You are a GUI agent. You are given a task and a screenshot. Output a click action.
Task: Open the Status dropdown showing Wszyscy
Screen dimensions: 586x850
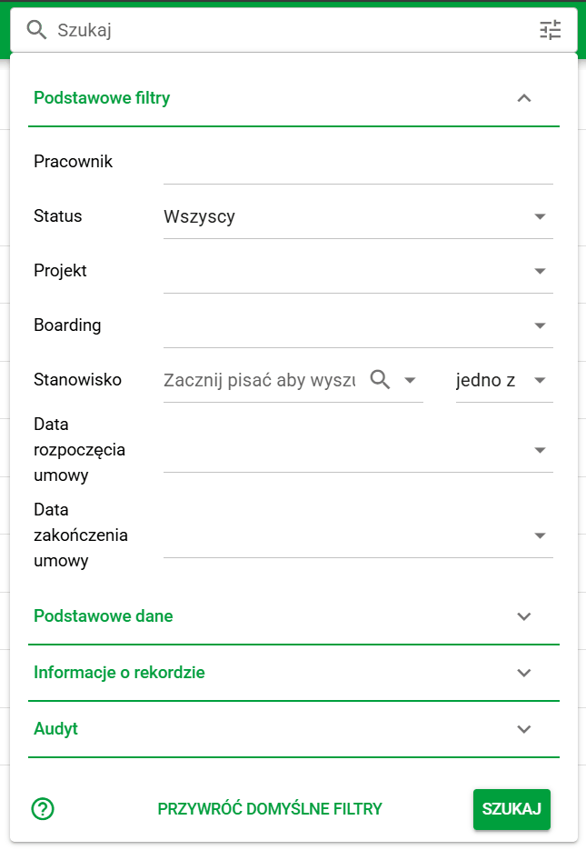coord(540,215)
